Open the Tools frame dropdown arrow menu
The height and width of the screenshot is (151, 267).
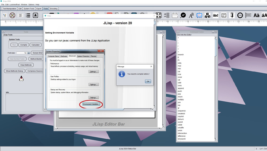[x=3, y=32]
